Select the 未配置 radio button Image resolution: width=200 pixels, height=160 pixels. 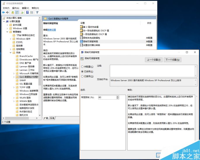pos(82,66)
